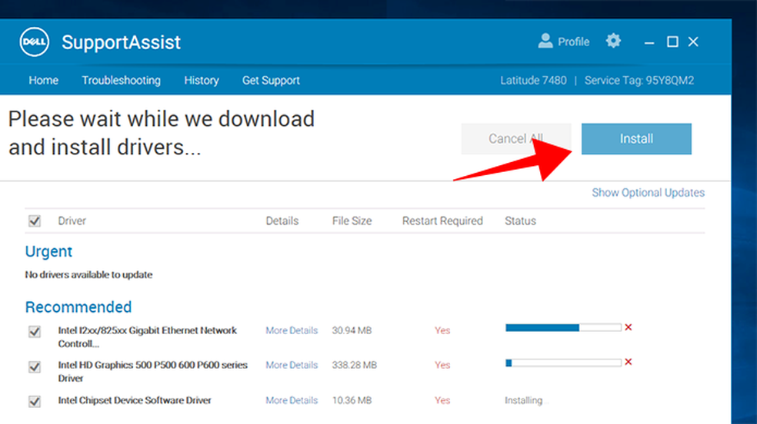
Task: Uncheck the Intel HD Graphics 500 driver
Action: click(x=35, y=366)
